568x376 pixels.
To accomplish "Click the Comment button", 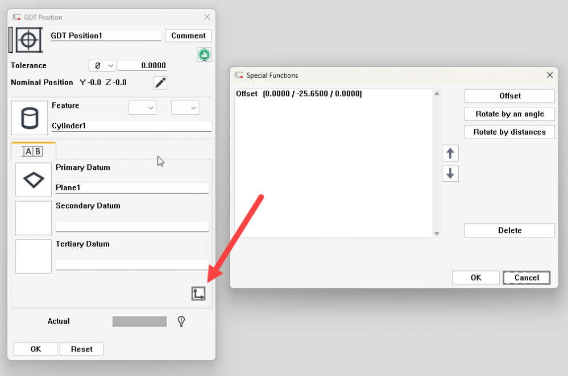I will (x=188, y=35).
